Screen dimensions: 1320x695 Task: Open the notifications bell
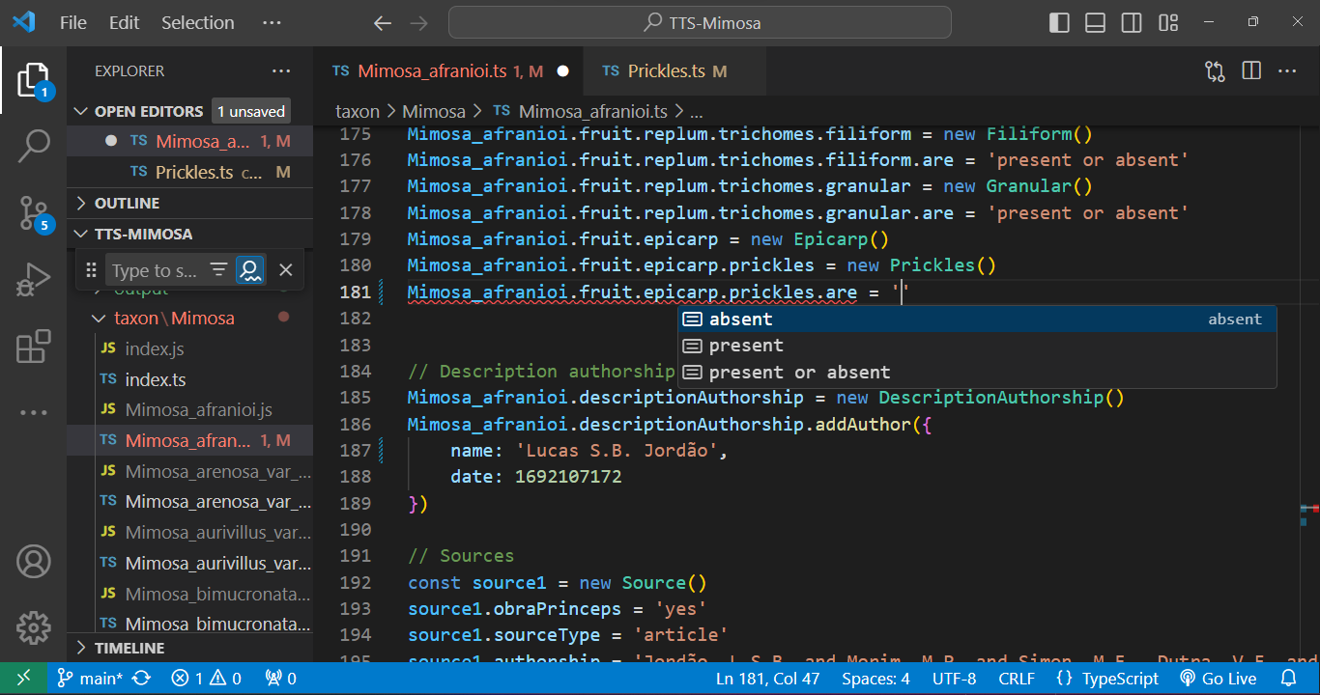coord(1288,679)
